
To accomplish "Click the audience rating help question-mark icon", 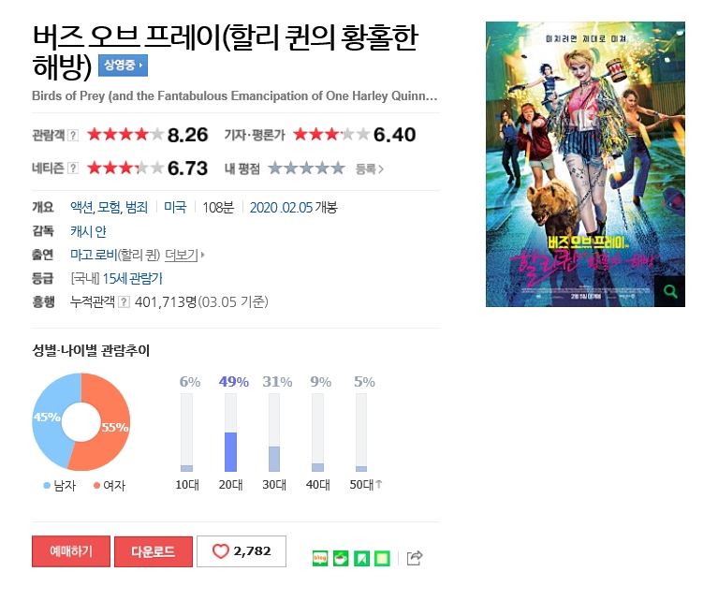I will pyautogui.click(x=73, y=135).
